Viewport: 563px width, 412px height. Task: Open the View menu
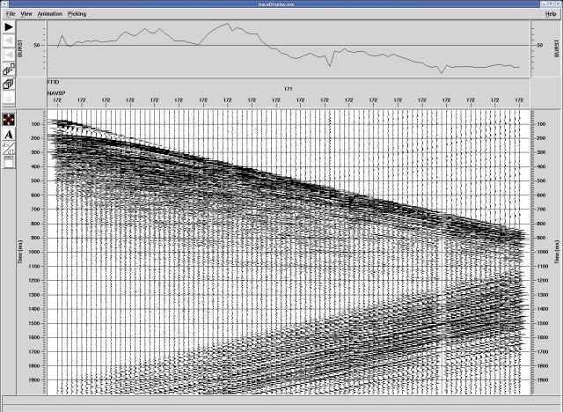[x=26, y=14]
